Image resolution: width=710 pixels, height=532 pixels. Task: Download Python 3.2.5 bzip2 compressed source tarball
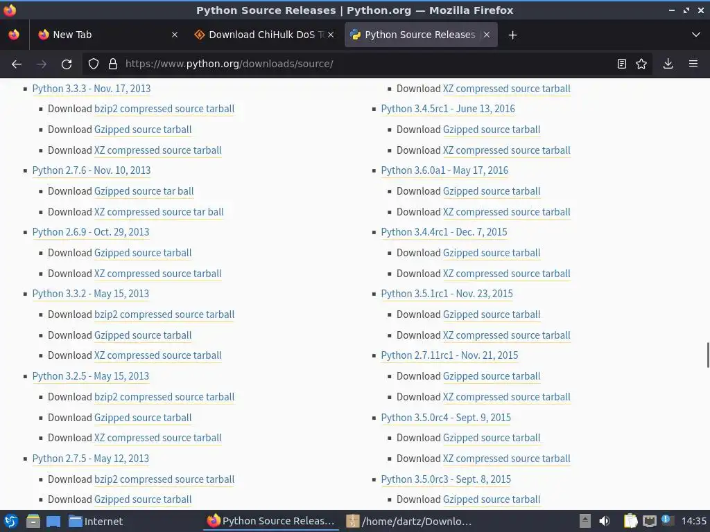(164, 397)
